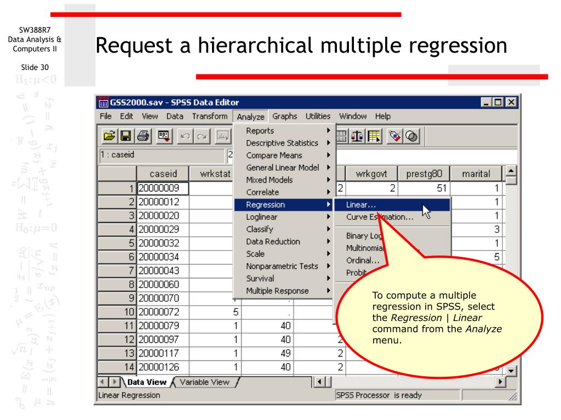
Task: Open the Dialog Recall toolbar icon
Action: pos(164,136)
